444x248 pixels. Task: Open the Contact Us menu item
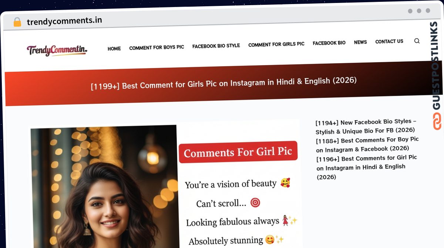(x=389, y=41)
